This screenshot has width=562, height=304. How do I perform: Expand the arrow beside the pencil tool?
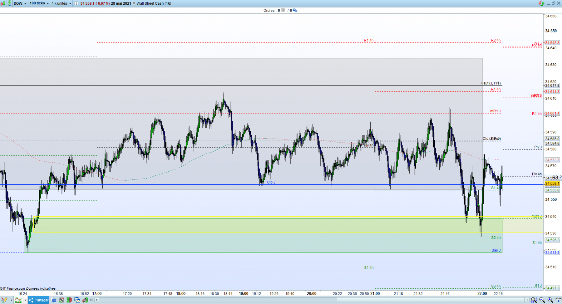[x=11, y=300]
